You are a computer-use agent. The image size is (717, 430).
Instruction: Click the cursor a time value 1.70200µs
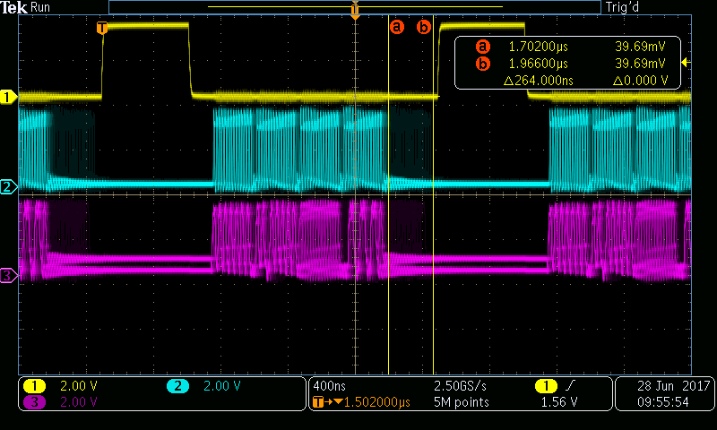(539, 47)
